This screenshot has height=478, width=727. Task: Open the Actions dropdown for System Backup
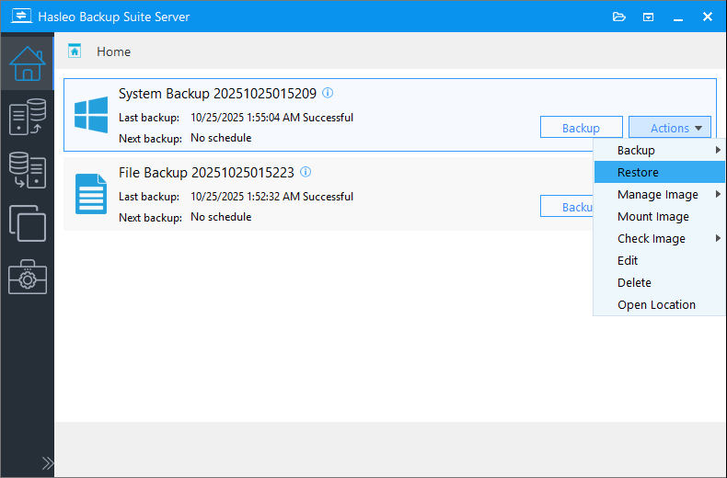tap(670, 128)
